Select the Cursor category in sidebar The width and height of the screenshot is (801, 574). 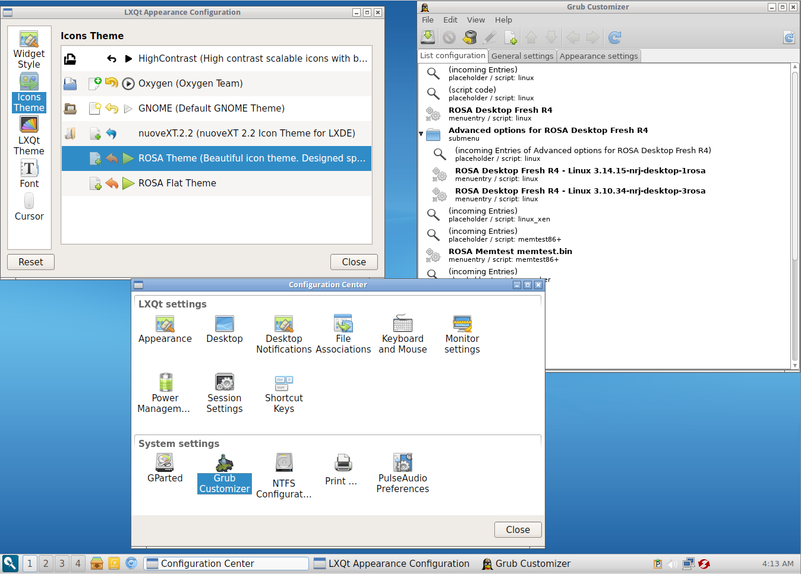tap(29, 207)
